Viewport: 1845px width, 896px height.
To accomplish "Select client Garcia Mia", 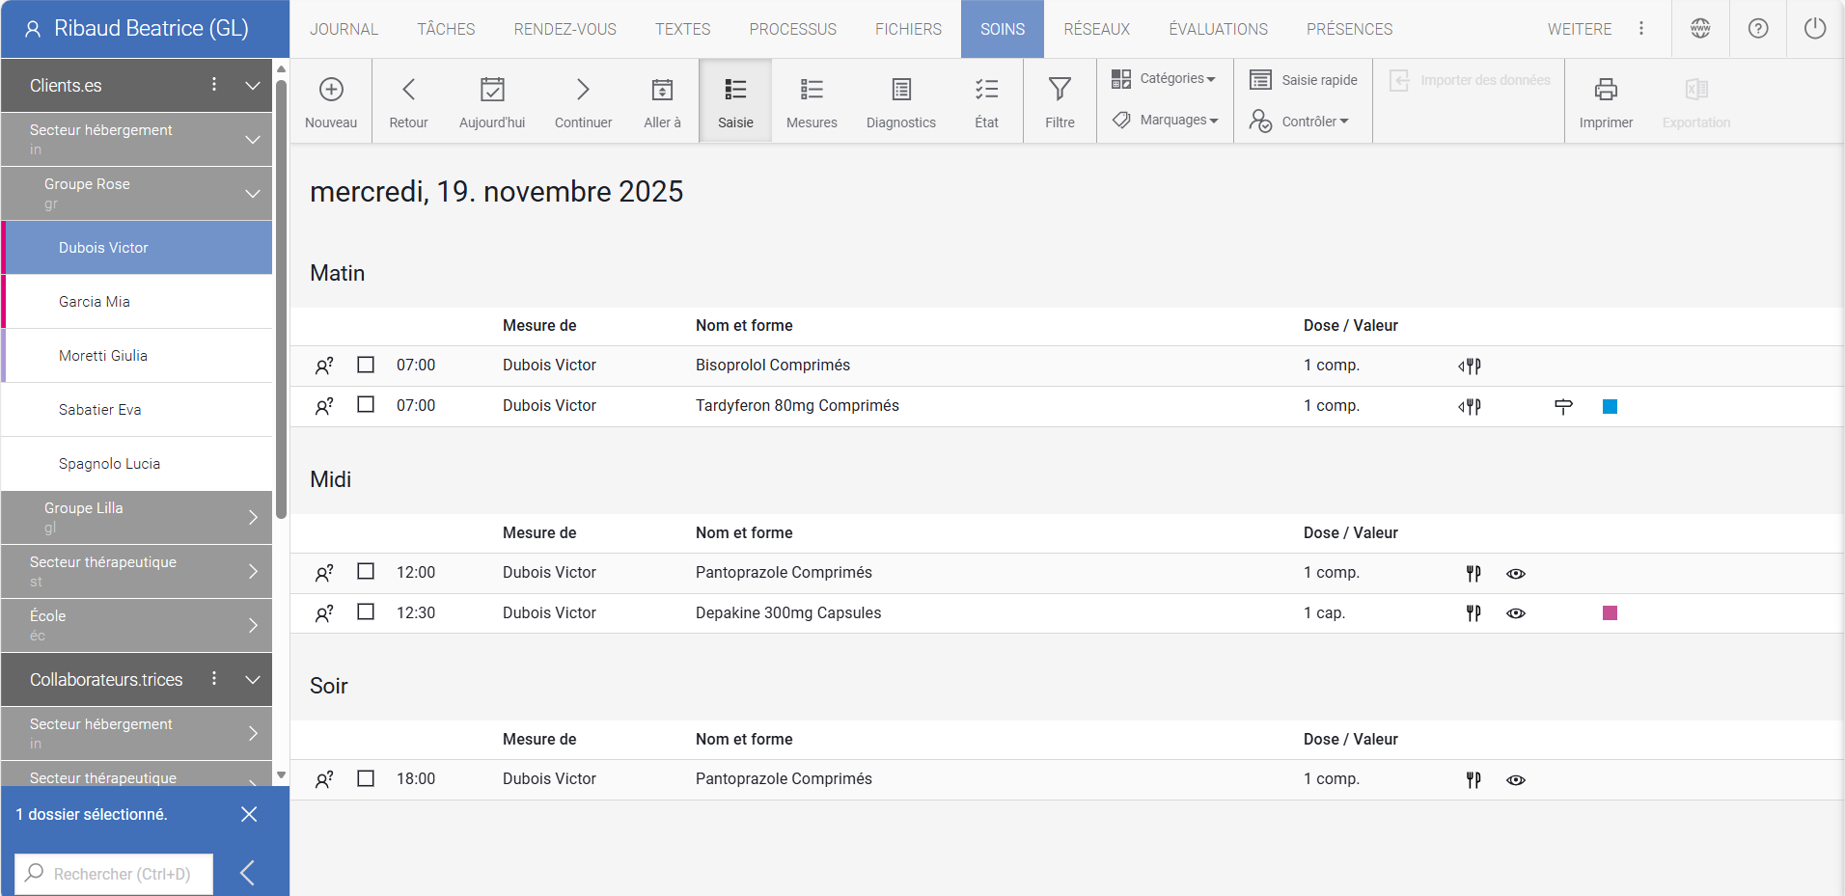I will coord(95,302).
